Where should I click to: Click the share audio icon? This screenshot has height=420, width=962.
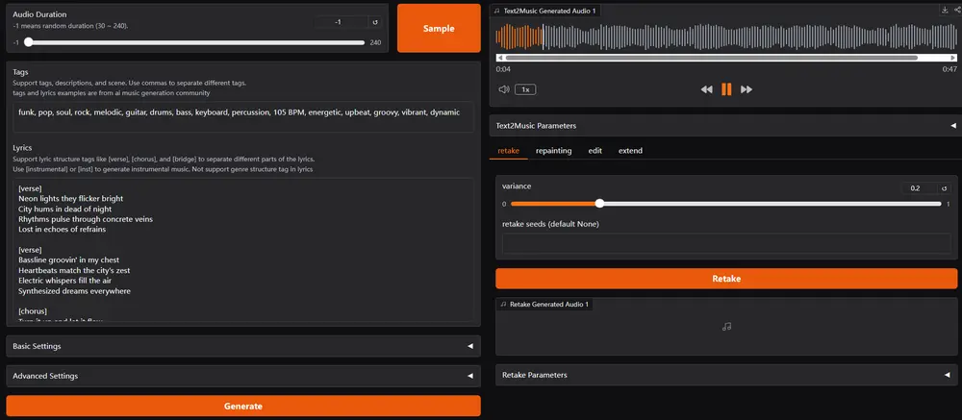tap(957, 10)
